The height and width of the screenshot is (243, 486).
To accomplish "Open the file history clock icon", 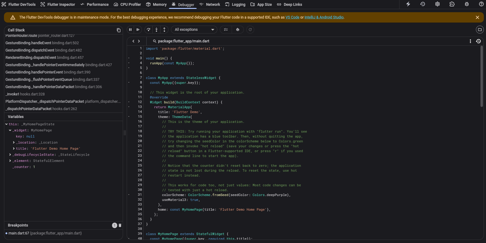I will point(478,41).
